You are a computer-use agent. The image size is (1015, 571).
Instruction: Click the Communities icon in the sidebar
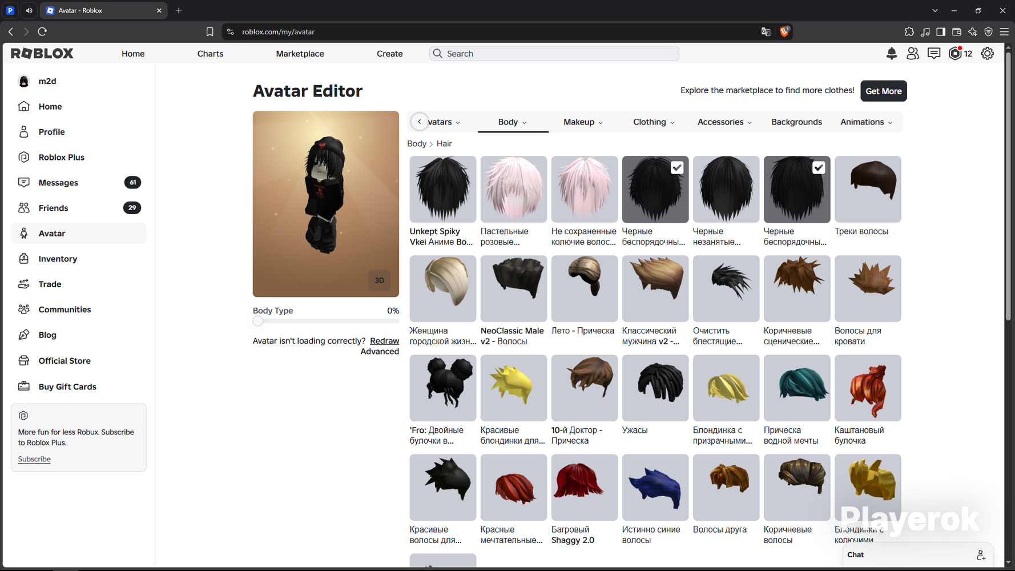coord(24,309)
